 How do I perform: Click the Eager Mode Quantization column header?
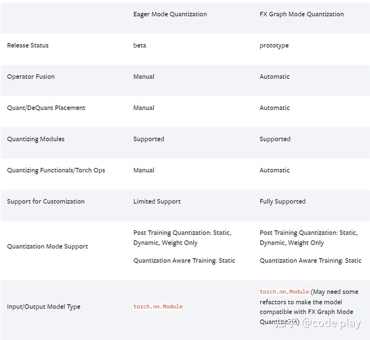[x=170, y=14]
